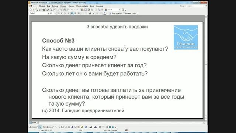Click the Shadow Style icon
The width and height of the screenshot is (236, 133).
110,127
